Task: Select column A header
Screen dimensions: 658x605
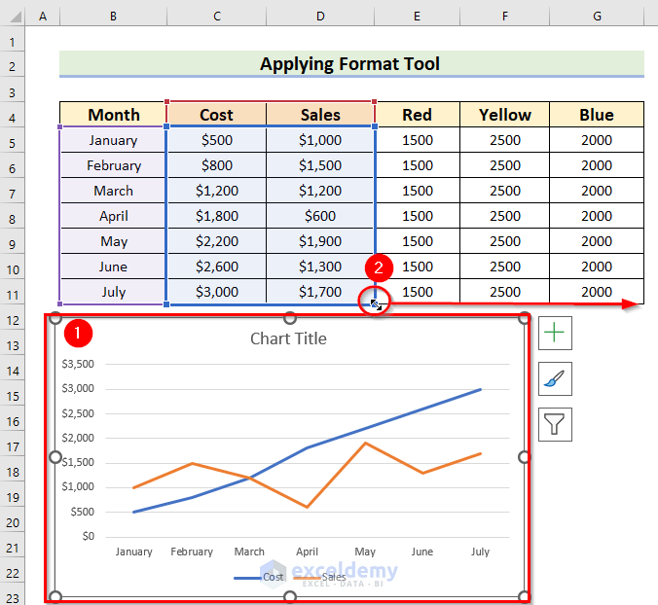Action: pos(43,16)
